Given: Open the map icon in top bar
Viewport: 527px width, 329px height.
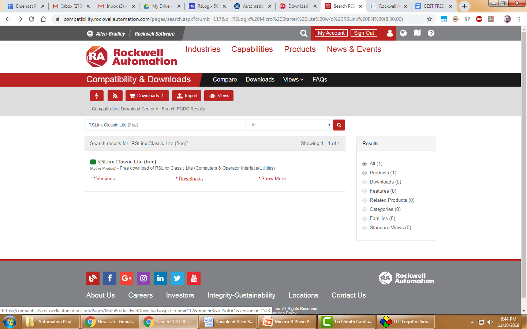Looking at the screenshot, I should 417,33.
